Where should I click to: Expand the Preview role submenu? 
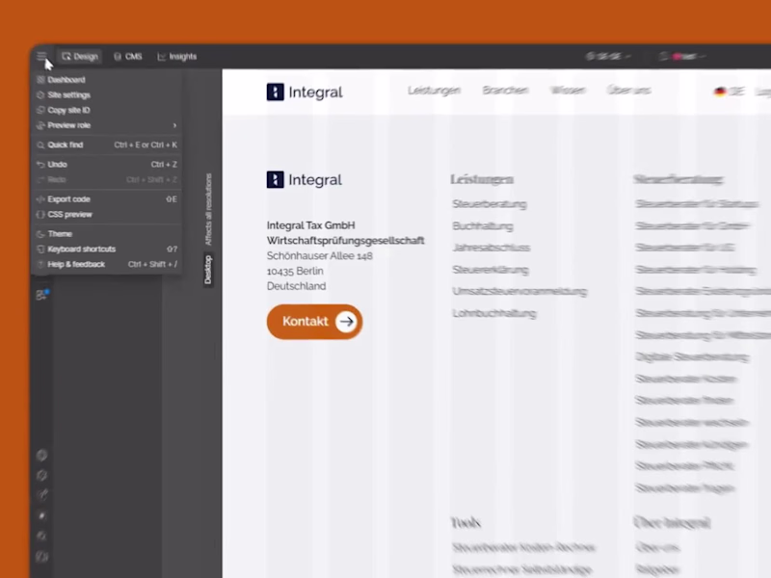click(106, 125)
